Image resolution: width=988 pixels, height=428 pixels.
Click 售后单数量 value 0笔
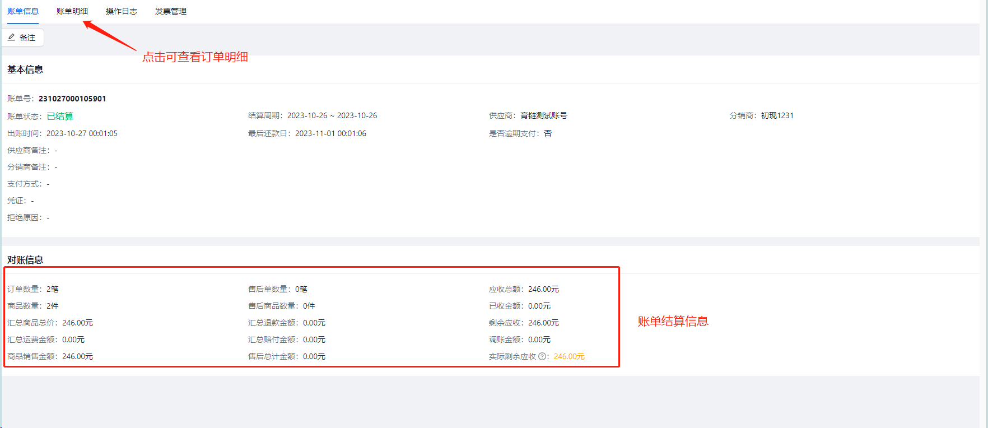point(301,289)
